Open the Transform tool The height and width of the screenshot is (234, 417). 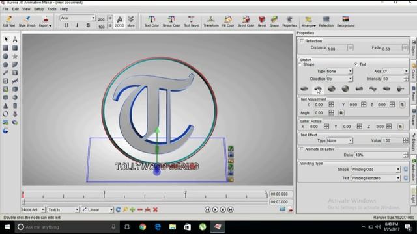(x=211, y=21)
